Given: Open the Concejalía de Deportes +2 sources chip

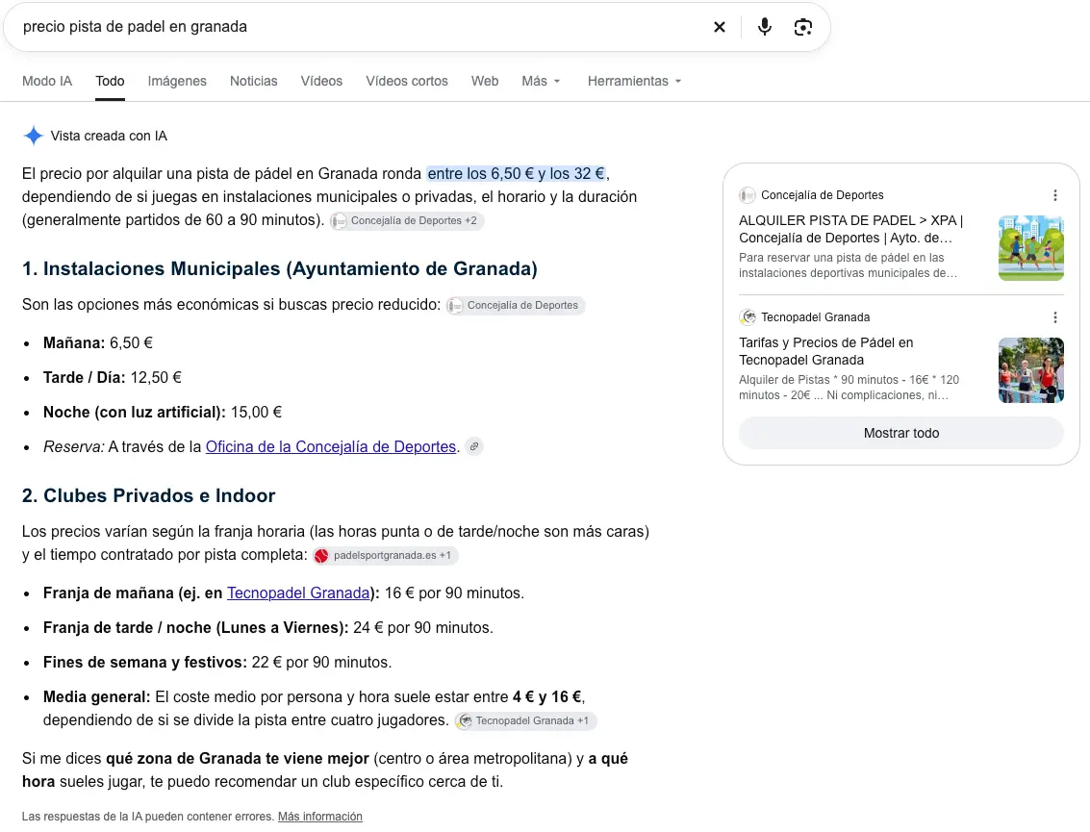Looking at the screenshot, I should 407,221.
